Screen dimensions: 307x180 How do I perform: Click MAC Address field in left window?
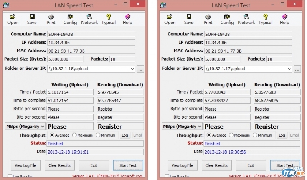pyautogui.click(x=91, y=51)
